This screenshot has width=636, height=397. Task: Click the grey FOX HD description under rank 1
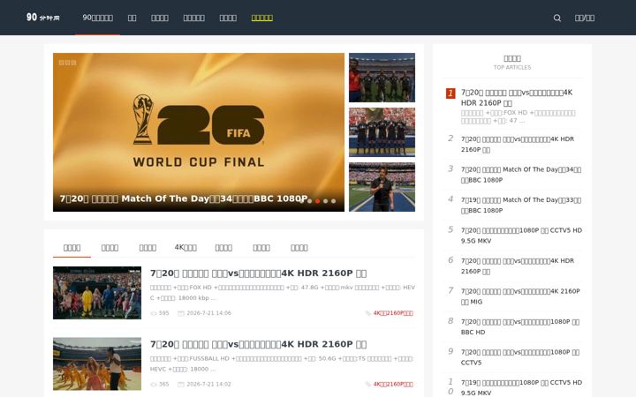pyautogui.click(x=518, y=116)
